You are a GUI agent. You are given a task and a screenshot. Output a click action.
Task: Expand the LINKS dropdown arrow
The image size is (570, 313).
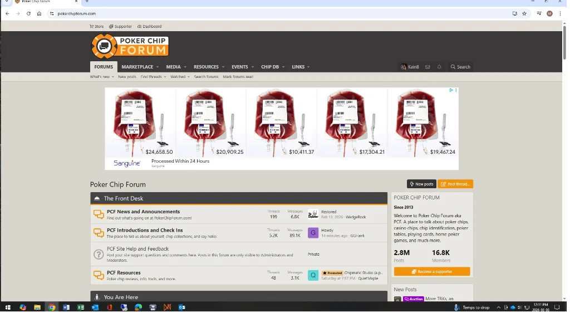(x=308, y=67)
